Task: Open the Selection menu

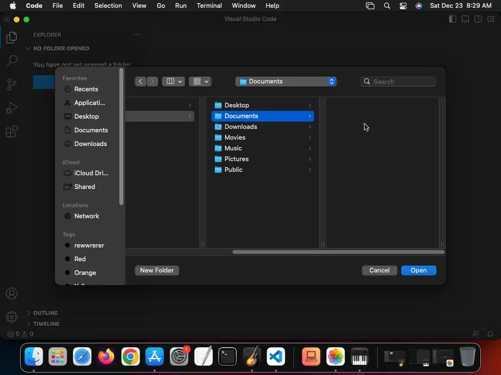Action: click(x=108, y=6)
